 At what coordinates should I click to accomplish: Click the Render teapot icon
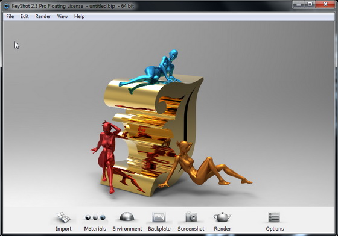point(223,217)
